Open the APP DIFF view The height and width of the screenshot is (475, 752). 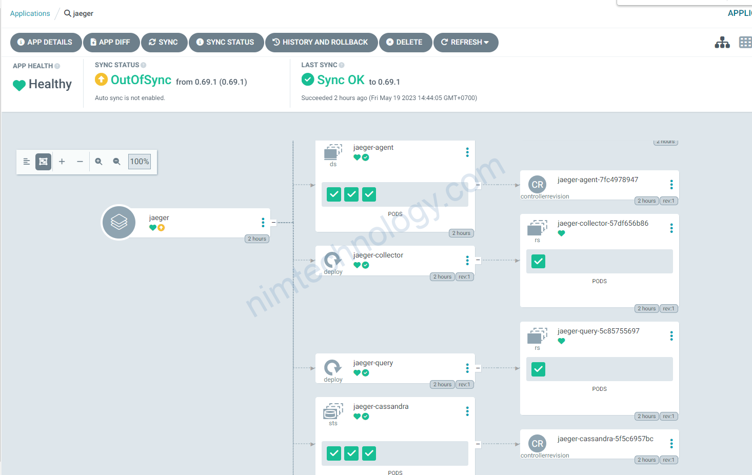click(111, 42)
